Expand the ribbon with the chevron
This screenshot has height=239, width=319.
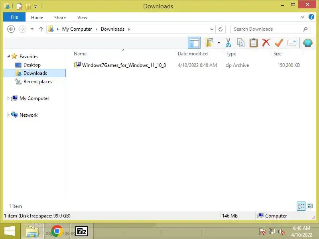tap(303, 17)
